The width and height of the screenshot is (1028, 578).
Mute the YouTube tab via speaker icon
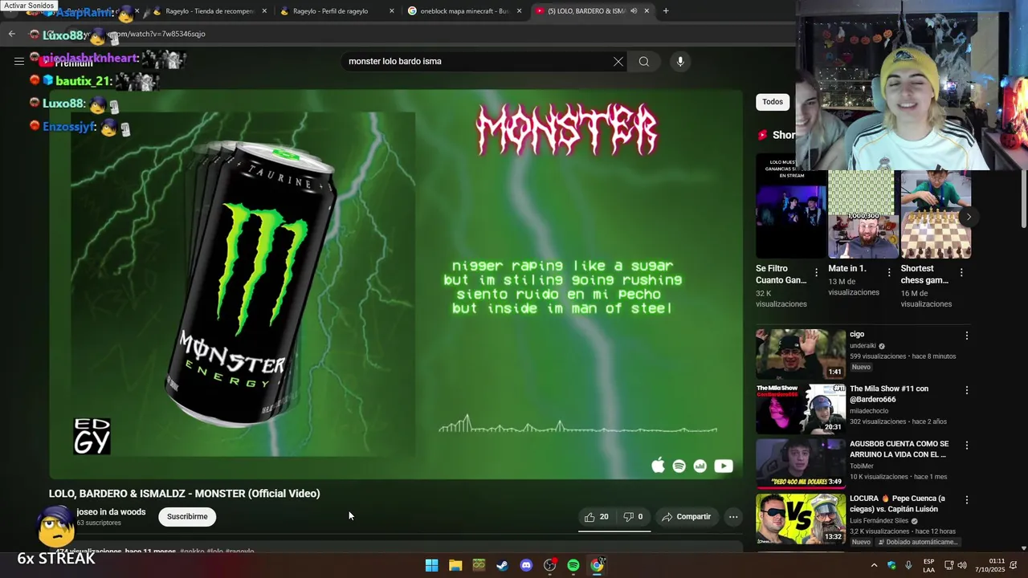pyautogui.click(x=634, y=11)
